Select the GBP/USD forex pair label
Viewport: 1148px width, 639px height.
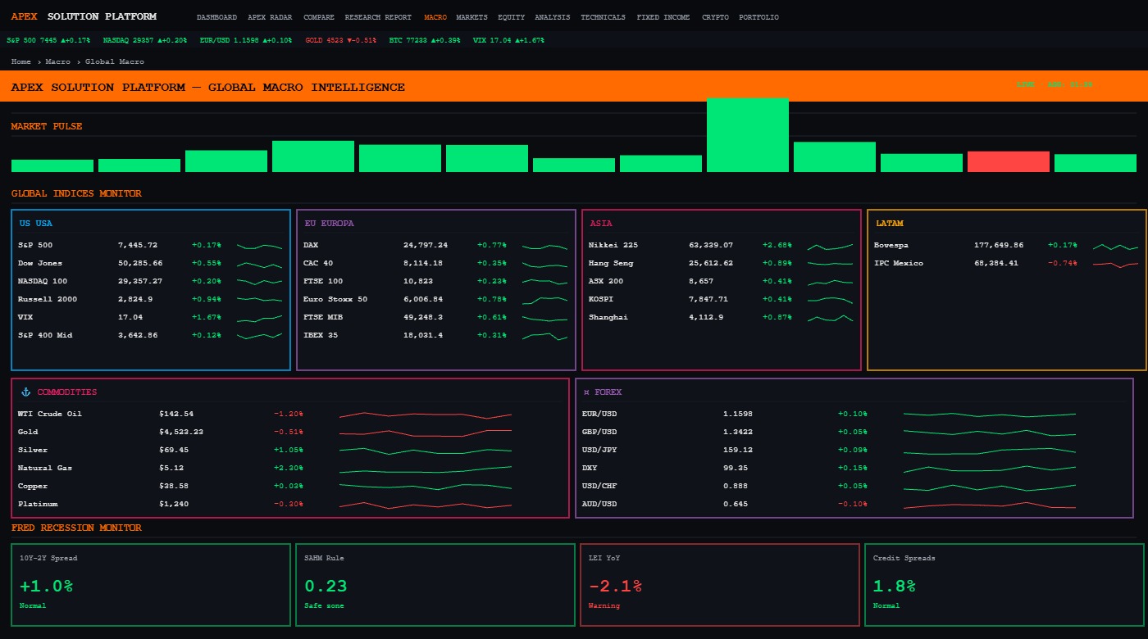(x=599, y=432)
